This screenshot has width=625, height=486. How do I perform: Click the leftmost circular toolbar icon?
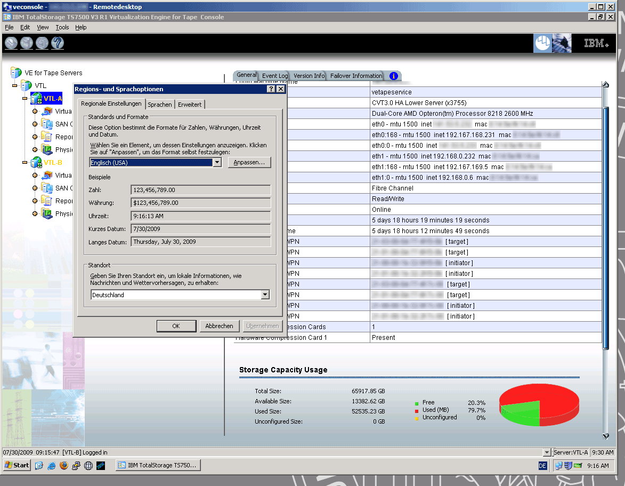coord(11,43)
